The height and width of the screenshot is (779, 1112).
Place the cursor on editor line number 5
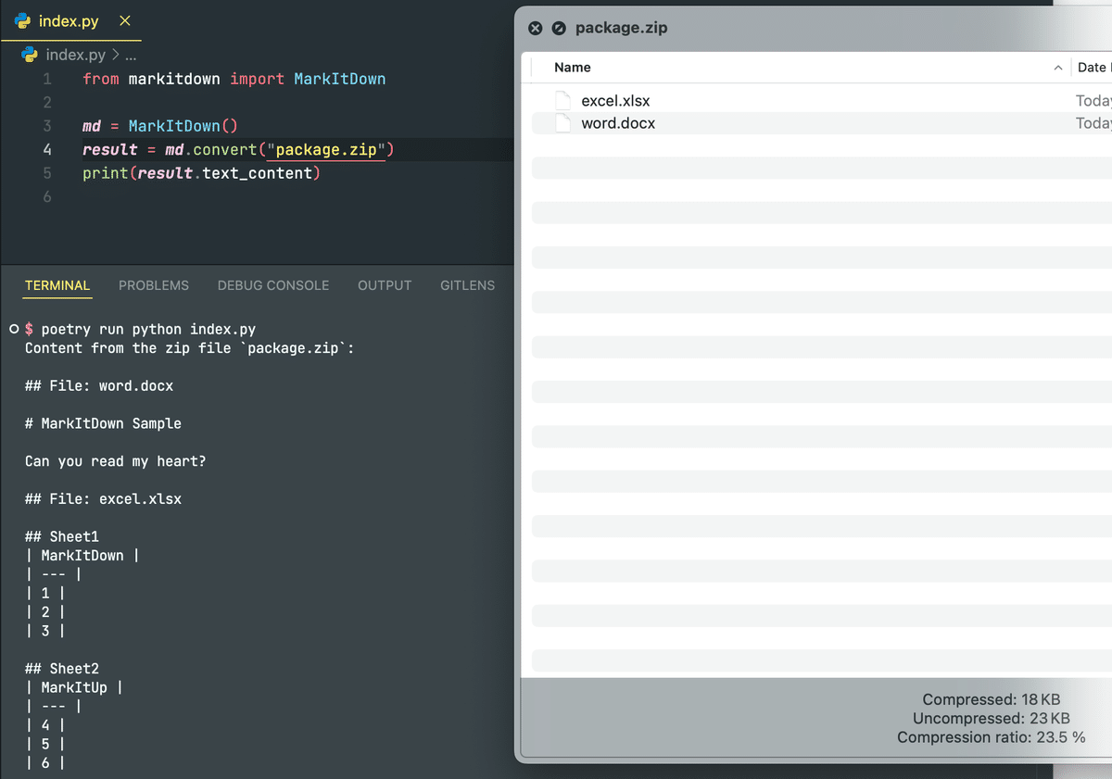pos(46,173)
